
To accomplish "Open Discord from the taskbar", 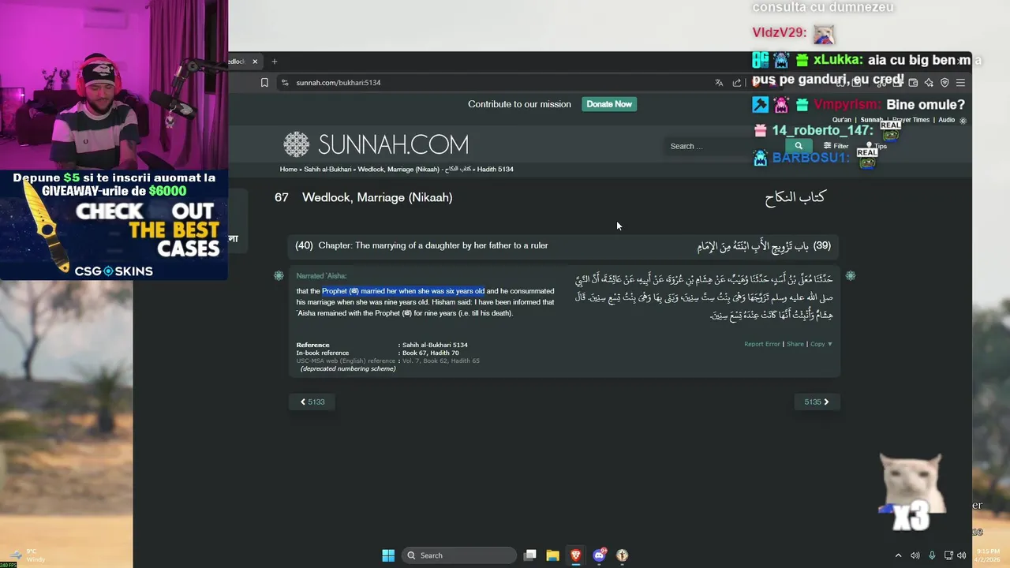I will pos(599,555).
